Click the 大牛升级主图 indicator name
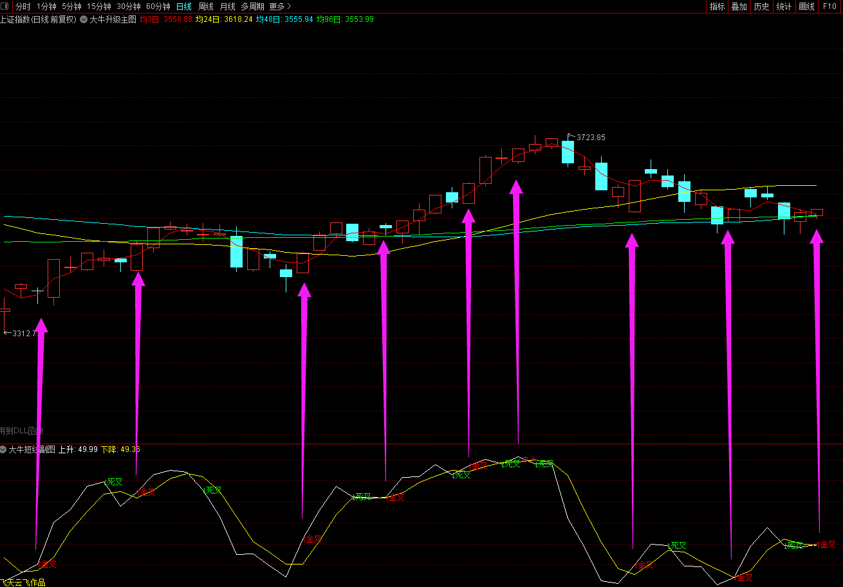The image size is (843, 587). 113,19
